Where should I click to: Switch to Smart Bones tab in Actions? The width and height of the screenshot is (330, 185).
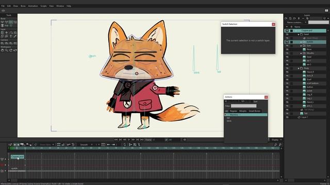[254, 111]
